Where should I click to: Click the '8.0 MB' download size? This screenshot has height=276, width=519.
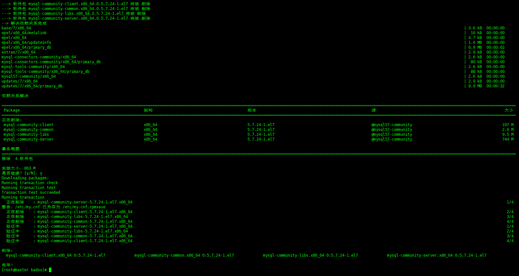coord(475,86)
